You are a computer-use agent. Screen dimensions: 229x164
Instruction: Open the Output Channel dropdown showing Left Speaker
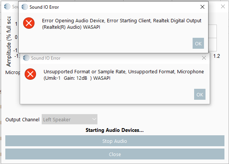tap(70, 119)
